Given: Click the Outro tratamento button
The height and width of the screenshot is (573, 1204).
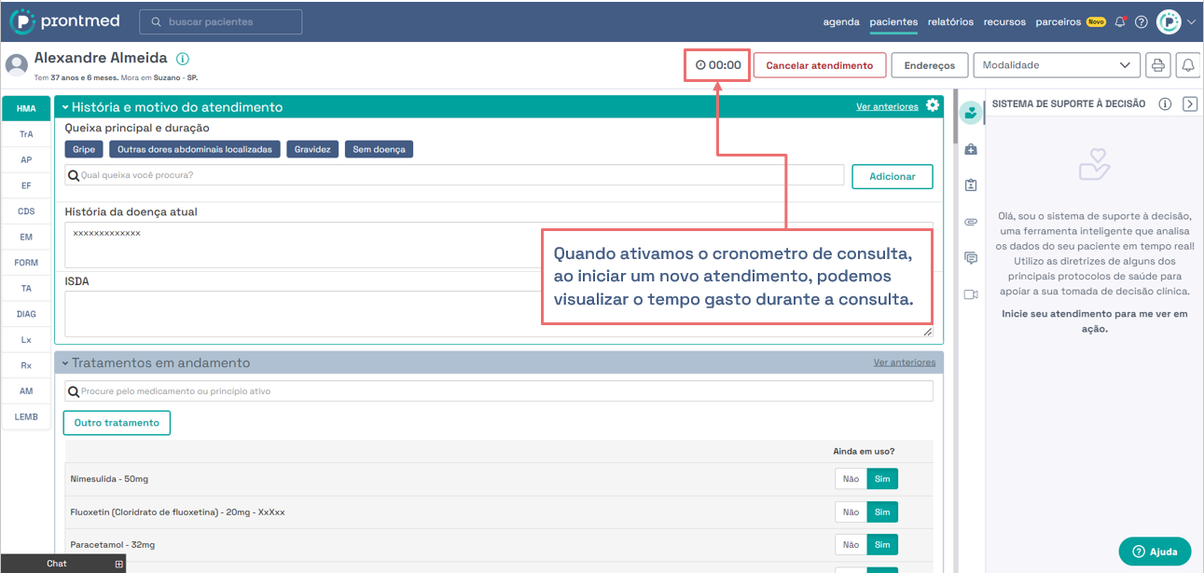Looking at the screenshot, I should 117,422.
